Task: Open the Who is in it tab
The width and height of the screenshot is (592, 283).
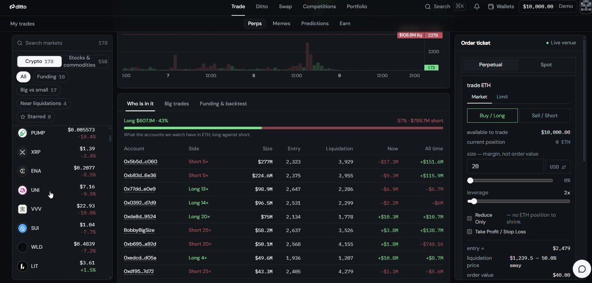Action: point(140,104)
